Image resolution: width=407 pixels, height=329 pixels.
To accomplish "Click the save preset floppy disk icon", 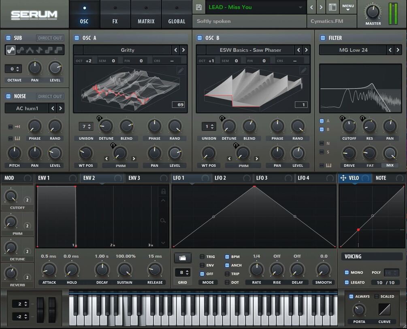I will pos(199,7).
